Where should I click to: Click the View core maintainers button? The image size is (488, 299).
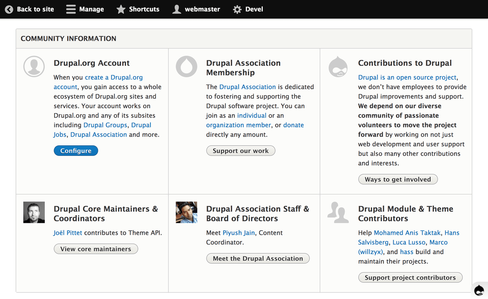click(96, 249)
